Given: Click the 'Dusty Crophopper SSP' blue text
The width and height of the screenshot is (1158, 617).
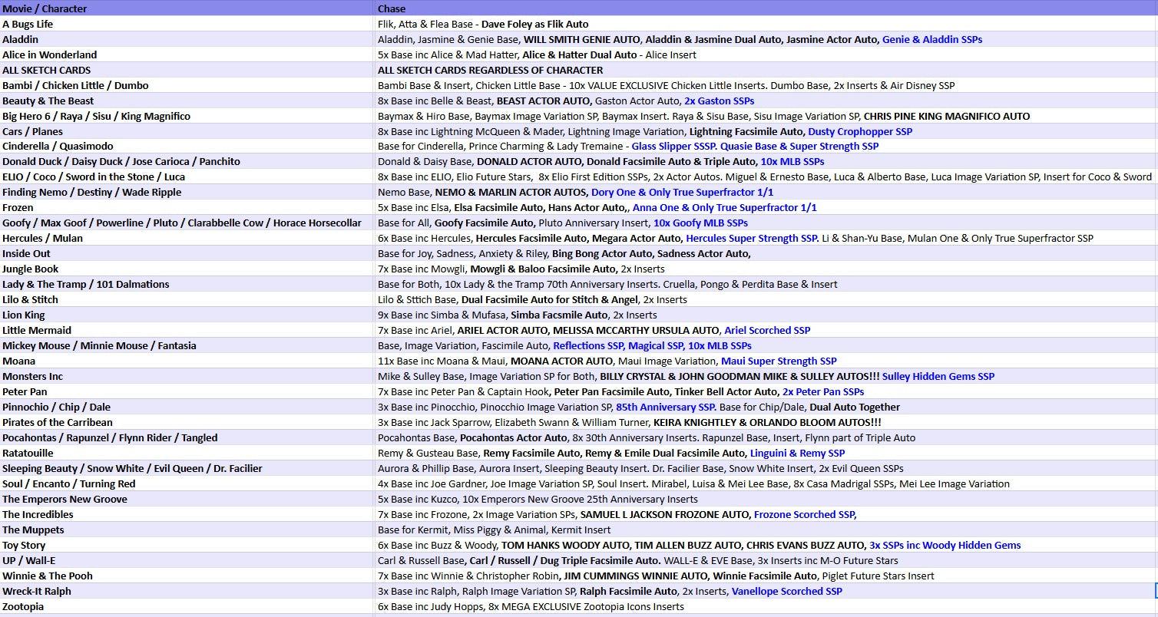Looking at the screenshot, I should 860,131.
